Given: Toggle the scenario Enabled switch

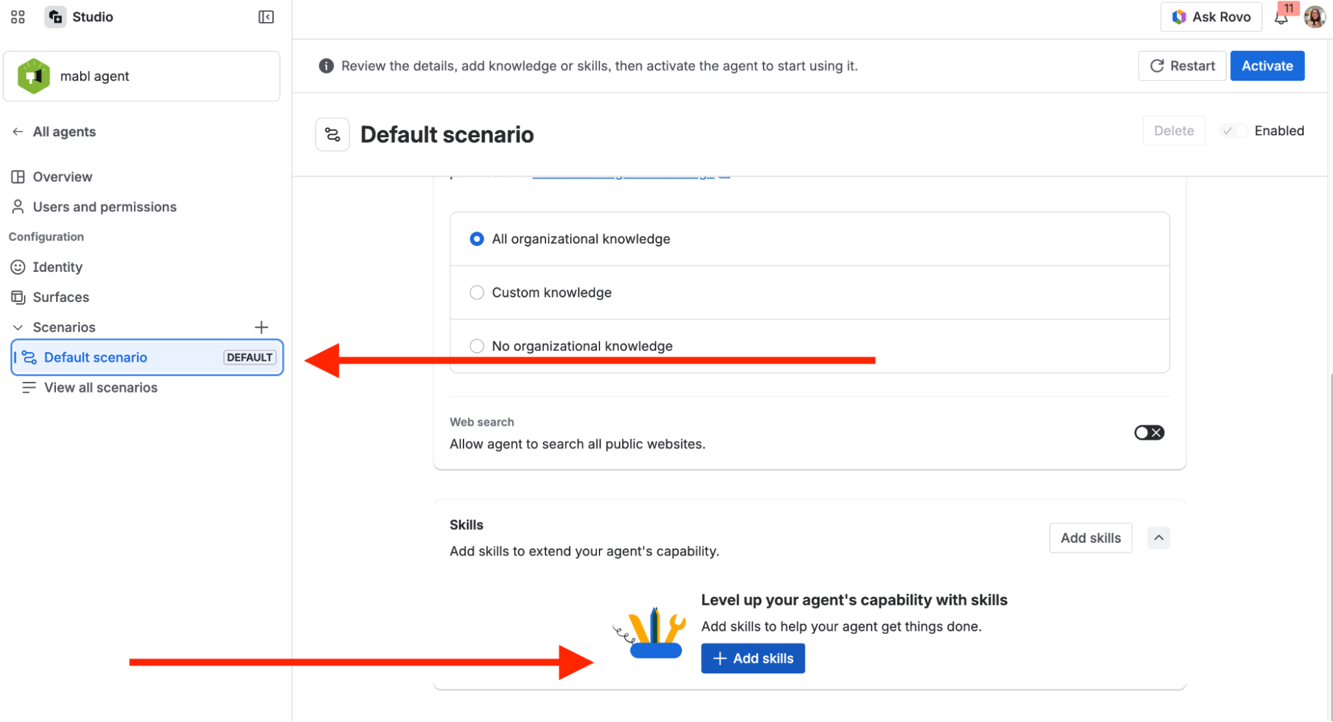Looking at the screenshot, I should coord(1234,131).
